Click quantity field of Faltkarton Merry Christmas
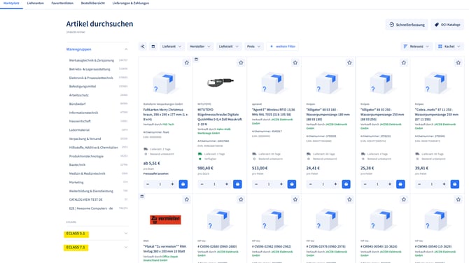Screen dimensions: 469x263 click(160, 184)
